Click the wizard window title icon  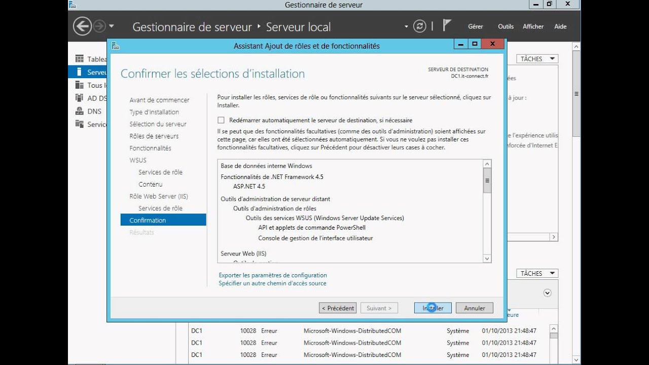coord(116,46)
